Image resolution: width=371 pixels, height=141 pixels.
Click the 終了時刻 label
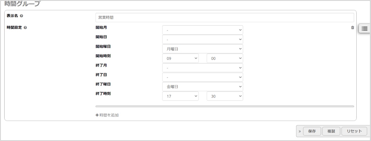[103, 94]
